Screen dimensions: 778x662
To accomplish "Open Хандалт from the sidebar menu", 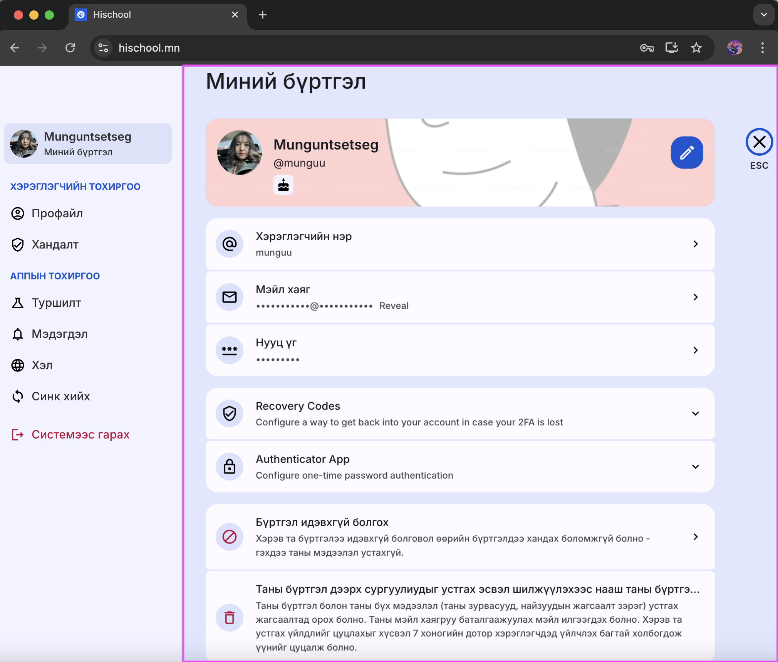I will [x=55, y=244].
